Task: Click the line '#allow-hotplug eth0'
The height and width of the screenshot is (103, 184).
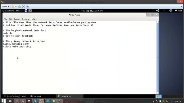Action: click(x=16, y=44)
